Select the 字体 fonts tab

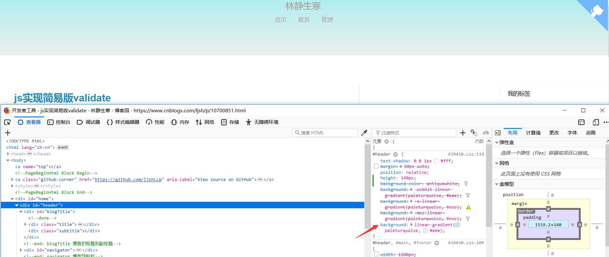pyautogui.click(x=572, y=133)
